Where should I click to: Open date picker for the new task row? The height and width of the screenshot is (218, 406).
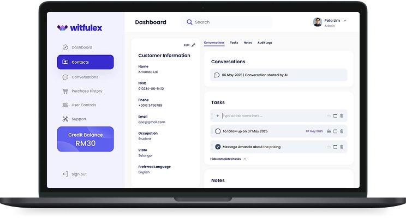point(336,116)
